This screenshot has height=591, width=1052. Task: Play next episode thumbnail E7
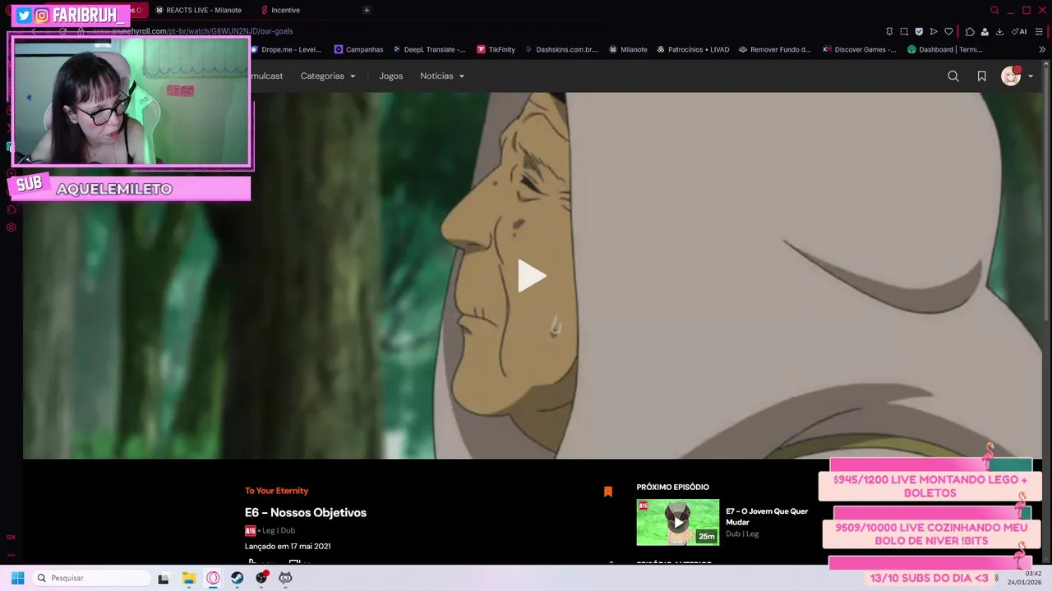point(677,522)
